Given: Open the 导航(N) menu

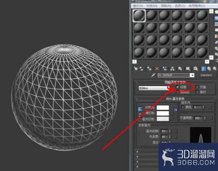Looking at the screenshot, I should [166, 6].
